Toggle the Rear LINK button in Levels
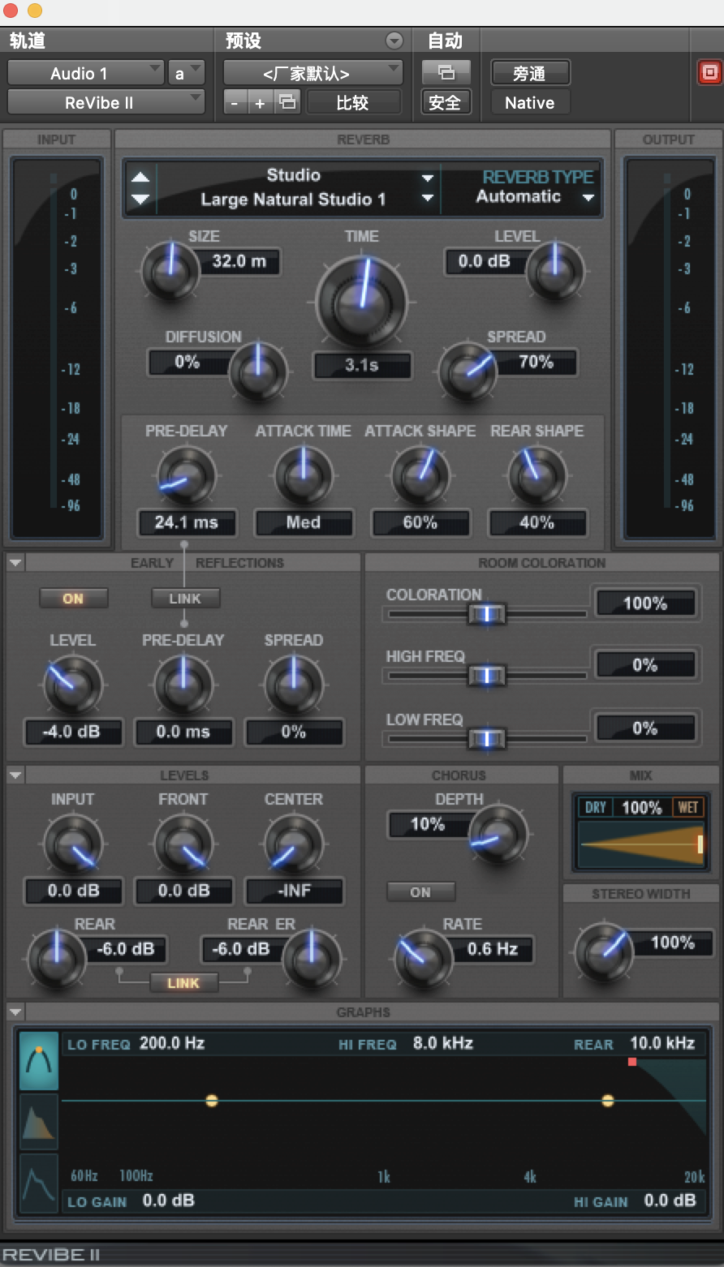The image size is (724, 1267). tap(183, 983)
